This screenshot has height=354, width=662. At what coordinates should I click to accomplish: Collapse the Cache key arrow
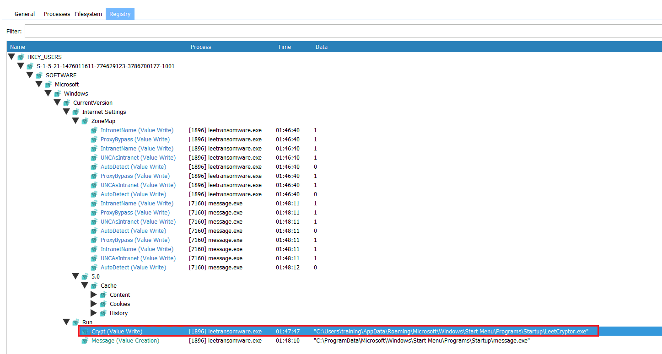pos(85,285)
